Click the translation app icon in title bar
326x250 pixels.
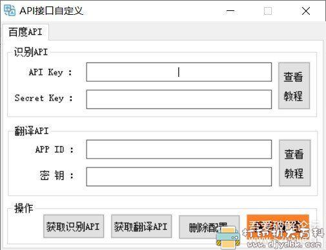10,10
